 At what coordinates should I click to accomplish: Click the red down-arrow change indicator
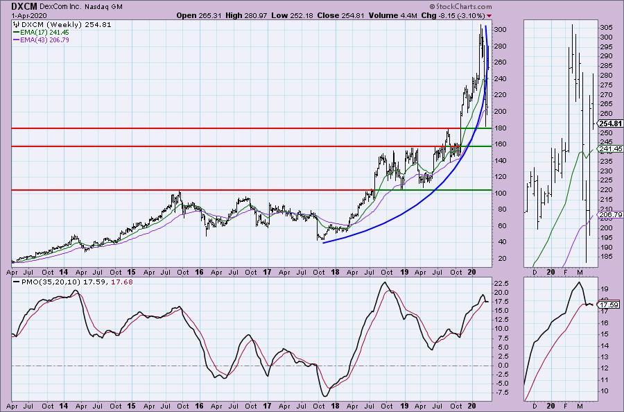pyautogui.click(x=489, y=16)
